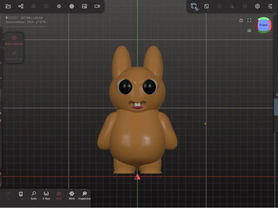278x208 pixels.
Task: Click the home view button
Action: pos(249,30)
